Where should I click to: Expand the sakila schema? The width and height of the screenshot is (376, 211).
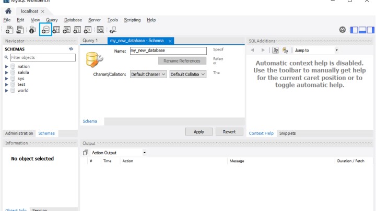6,72
